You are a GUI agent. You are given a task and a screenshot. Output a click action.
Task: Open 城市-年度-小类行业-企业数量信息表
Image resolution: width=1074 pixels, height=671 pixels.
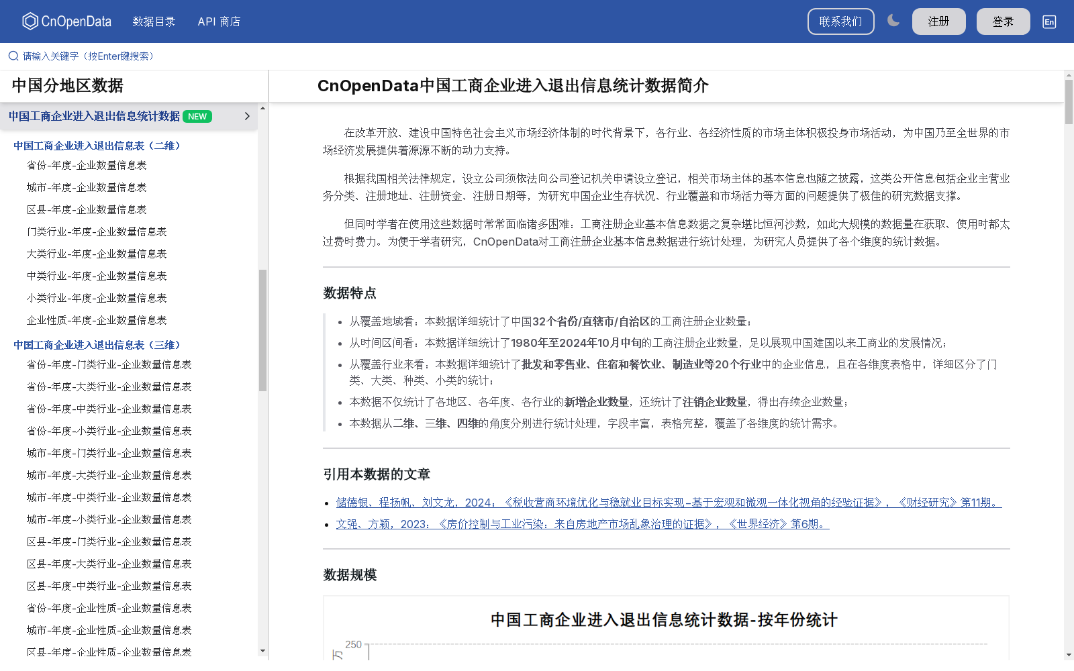coord(109,519)
